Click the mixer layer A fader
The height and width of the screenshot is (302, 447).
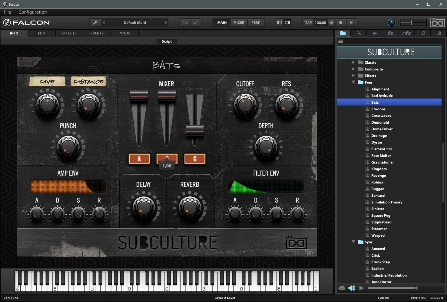point(139,96)
